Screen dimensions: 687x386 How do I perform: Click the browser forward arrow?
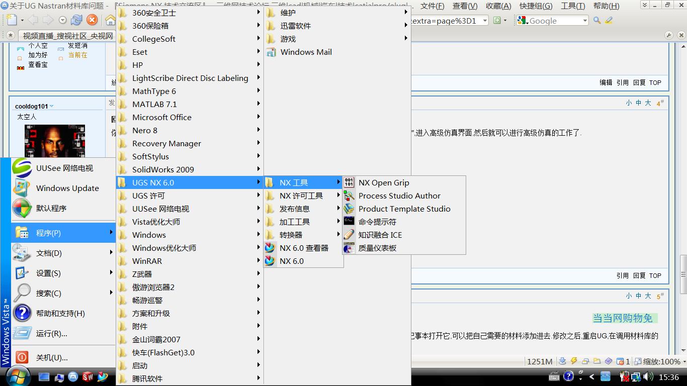pos(48,20)
